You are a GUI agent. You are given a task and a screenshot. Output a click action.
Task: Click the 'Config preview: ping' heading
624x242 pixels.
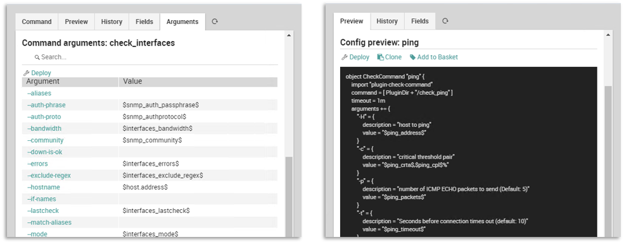point(379,42)
